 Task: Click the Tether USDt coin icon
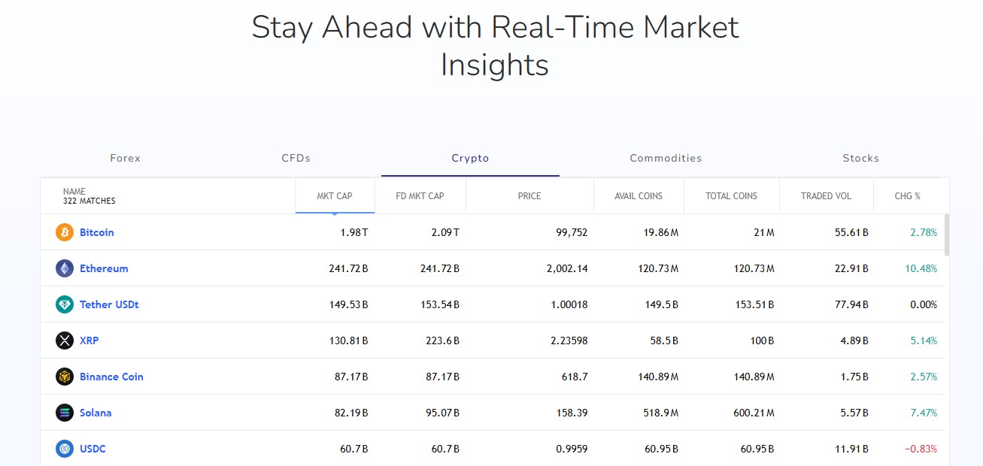coord(65,304)
